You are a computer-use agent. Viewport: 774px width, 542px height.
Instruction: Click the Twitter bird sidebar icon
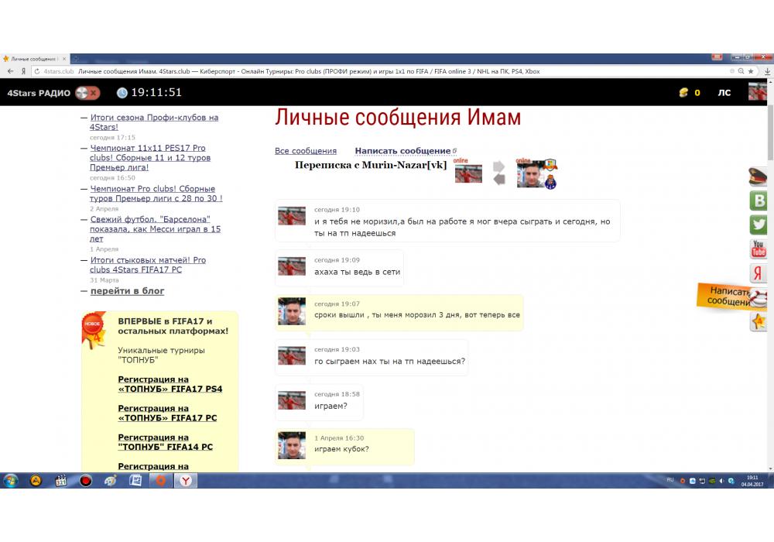(x=759, y=225)
